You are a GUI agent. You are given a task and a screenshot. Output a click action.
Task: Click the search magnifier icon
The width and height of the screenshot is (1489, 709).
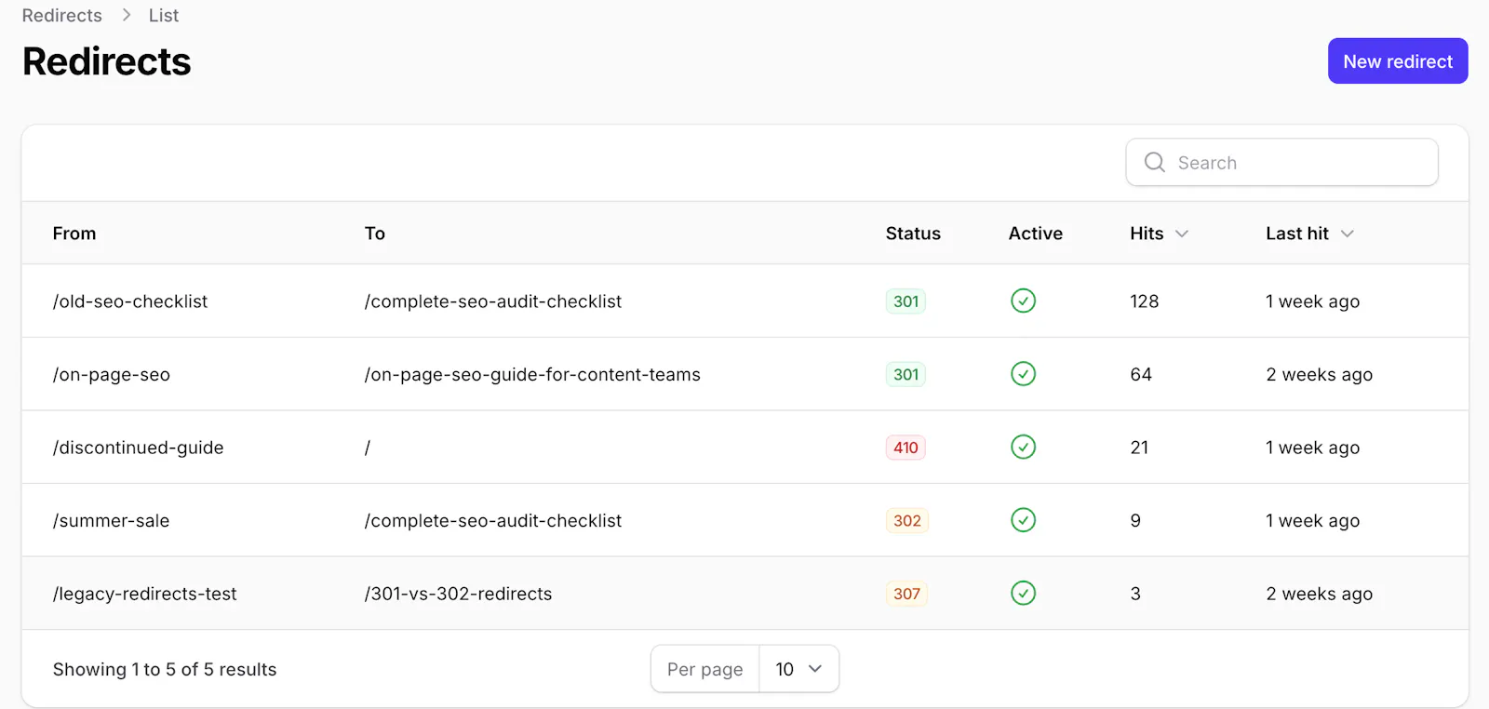[1154, 162]
